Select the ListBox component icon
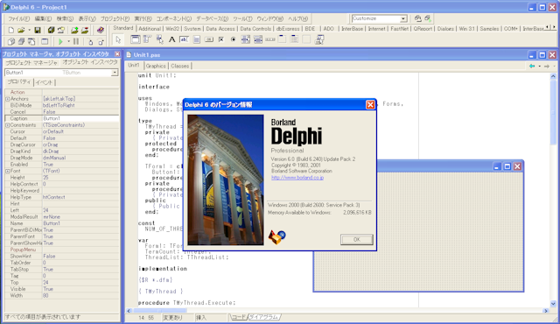This screenshot has width=560, height=324. tap(246, 39)
